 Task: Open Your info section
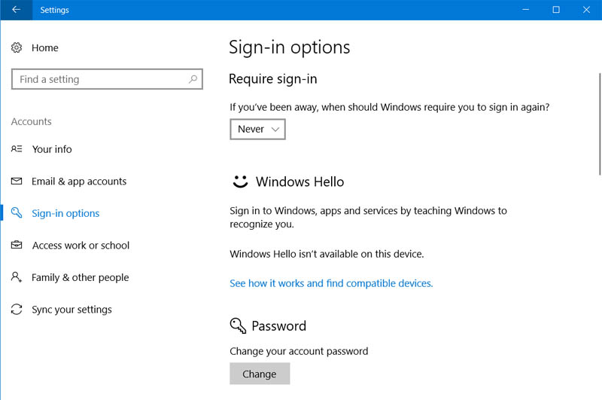pos(52,149)
